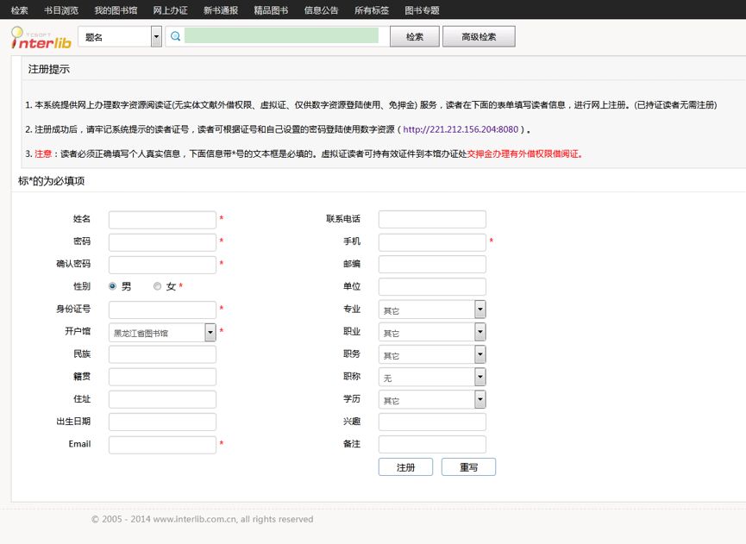
Task: Click the 住址 input field
Action: point(162,399)
